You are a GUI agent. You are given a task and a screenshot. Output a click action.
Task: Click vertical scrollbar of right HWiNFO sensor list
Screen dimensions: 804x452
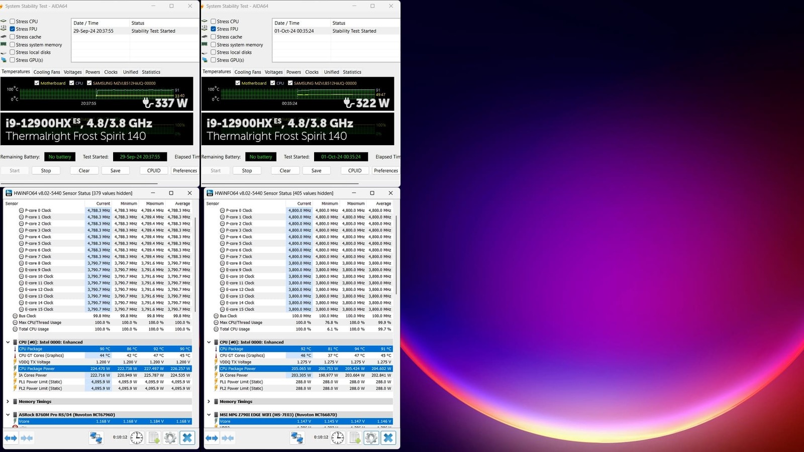click(396, 256)
